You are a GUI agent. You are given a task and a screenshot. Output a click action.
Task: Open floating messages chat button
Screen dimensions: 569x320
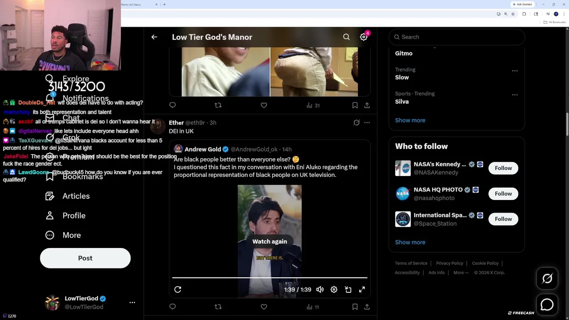coord(547,304)
